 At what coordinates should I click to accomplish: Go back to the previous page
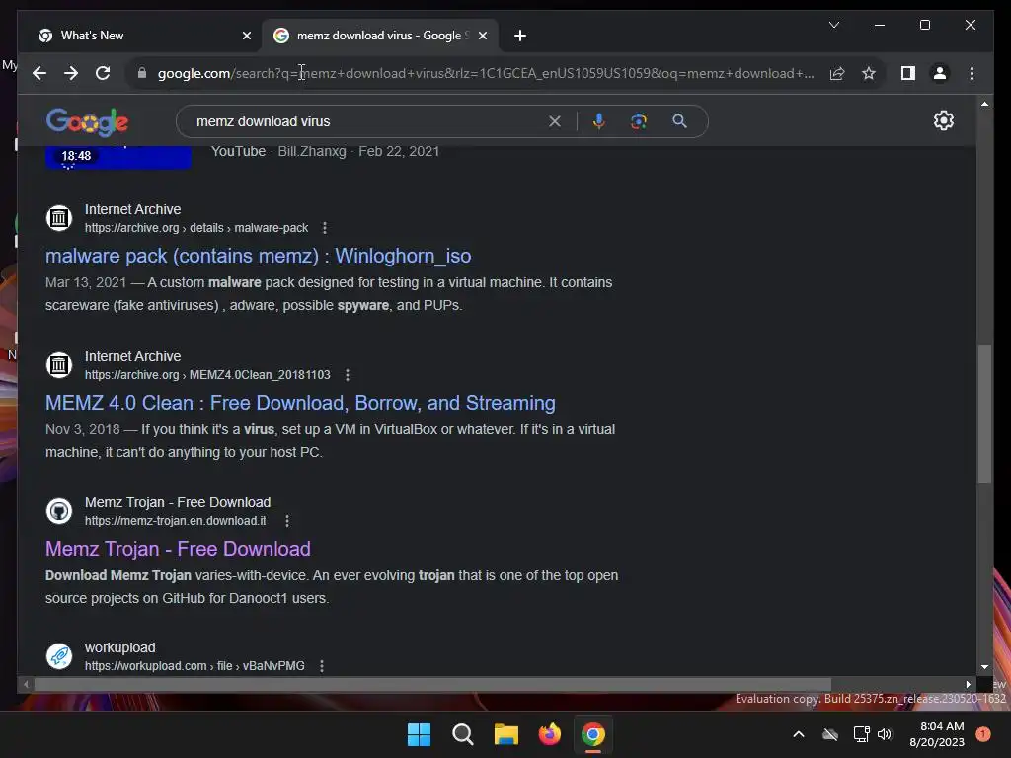(x=39, y=73)
